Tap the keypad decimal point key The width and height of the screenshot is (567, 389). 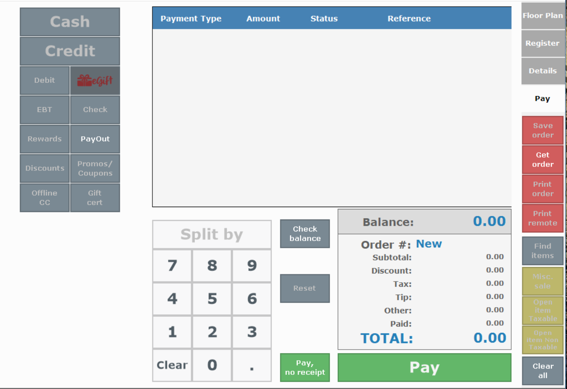(252, 365)
